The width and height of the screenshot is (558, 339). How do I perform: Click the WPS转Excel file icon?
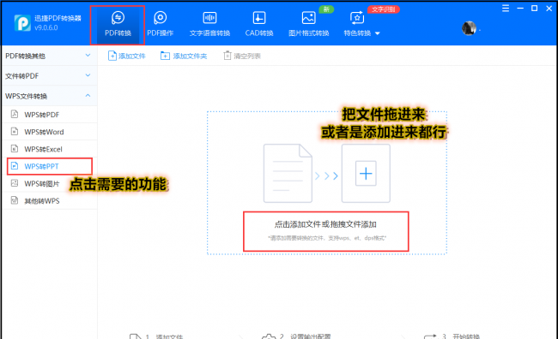point(15,148)
